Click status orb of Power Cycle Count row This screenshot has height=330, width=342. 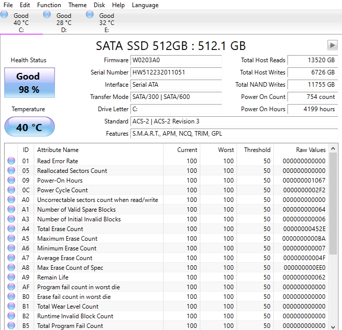(x=11, y=190)
